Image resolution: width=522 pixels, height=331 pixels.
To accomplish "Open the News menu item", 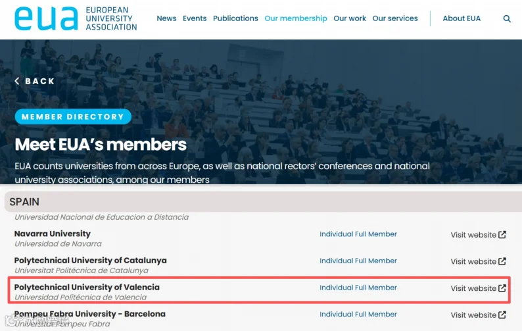I will (166, 18).
